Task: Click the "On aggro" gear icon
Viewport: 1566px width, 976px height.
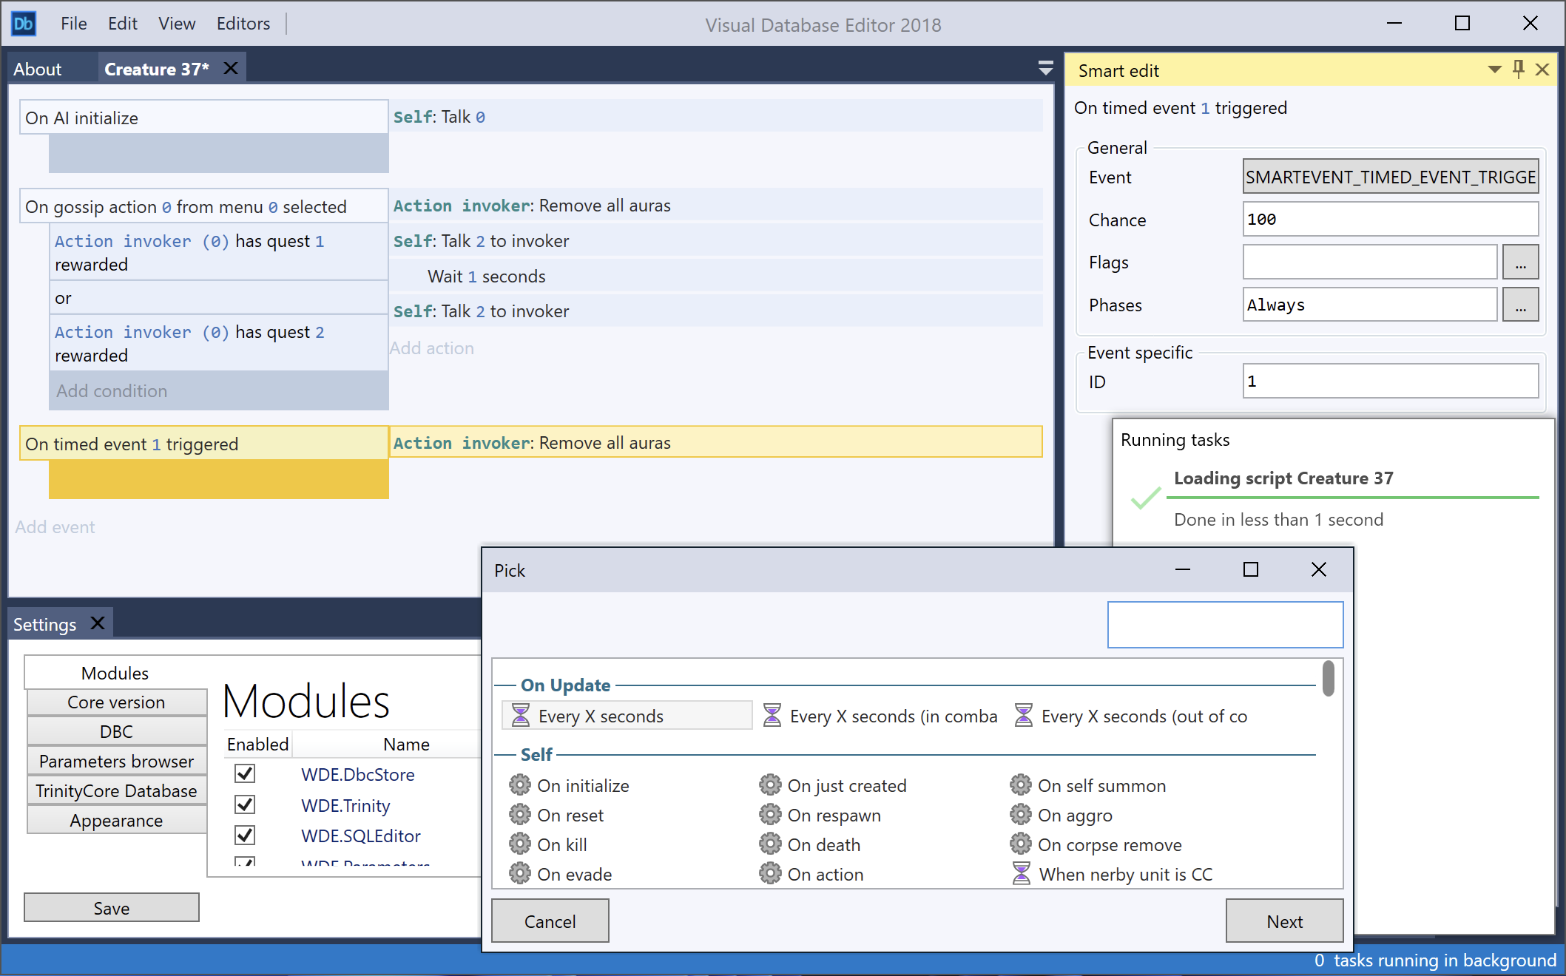Action: [1022, 815]
